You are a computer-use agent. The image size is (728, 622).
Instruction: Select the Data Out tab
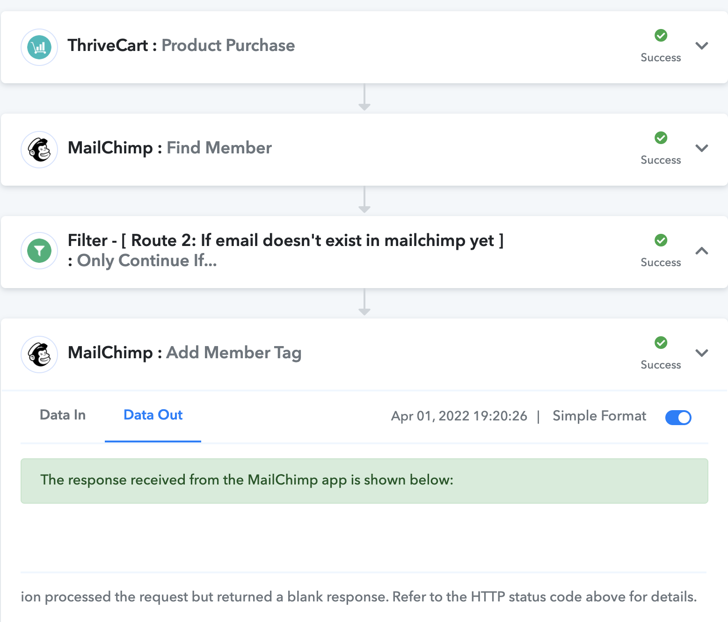pos(153,415)
